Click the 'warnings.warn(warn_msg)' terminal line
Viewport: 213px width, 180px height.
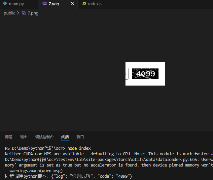pyautogui.click(x=36, y=171)
